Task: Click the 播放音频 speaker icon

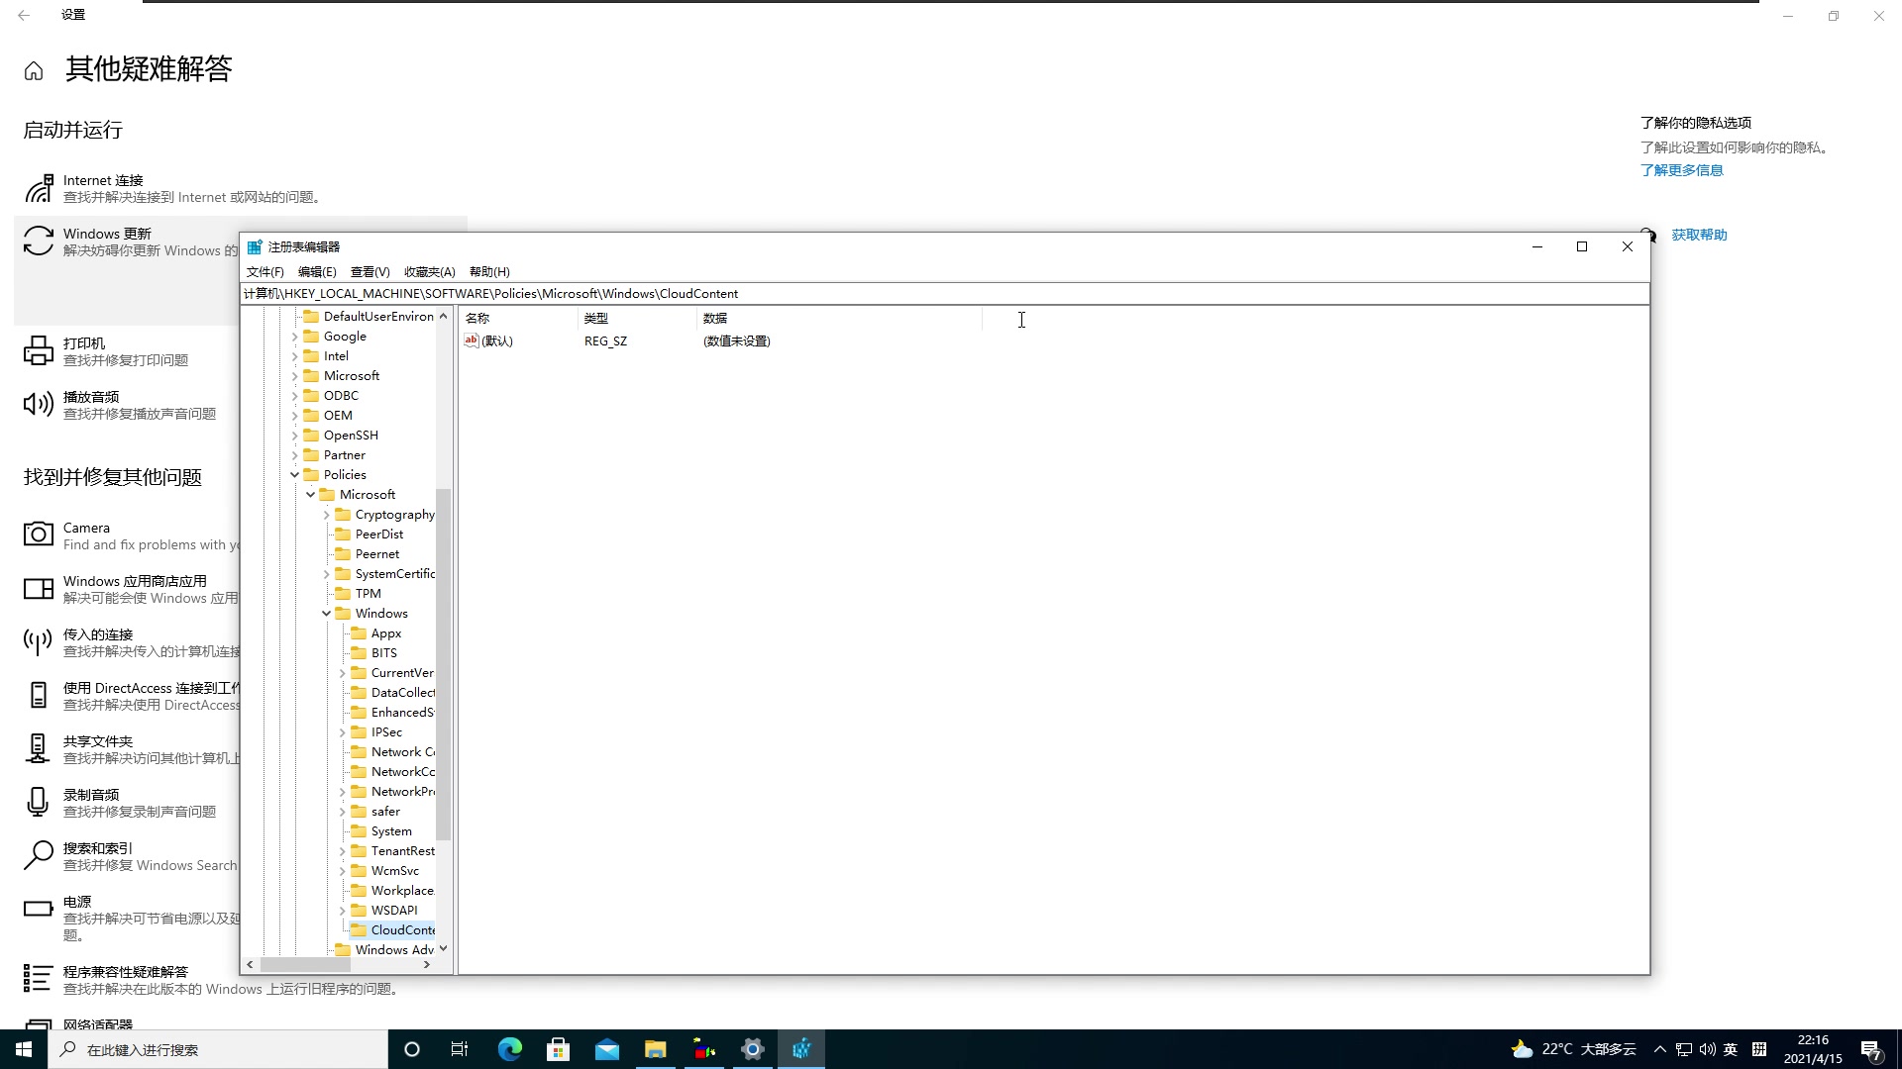Action: 38,404
